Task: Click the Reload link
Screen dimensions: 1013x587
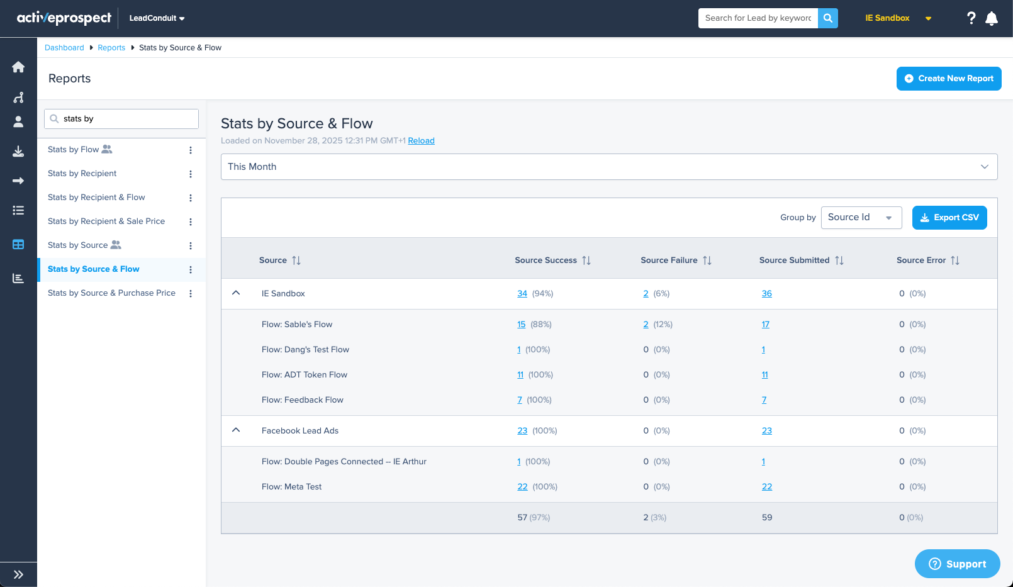Action: [x=421, y=141]
